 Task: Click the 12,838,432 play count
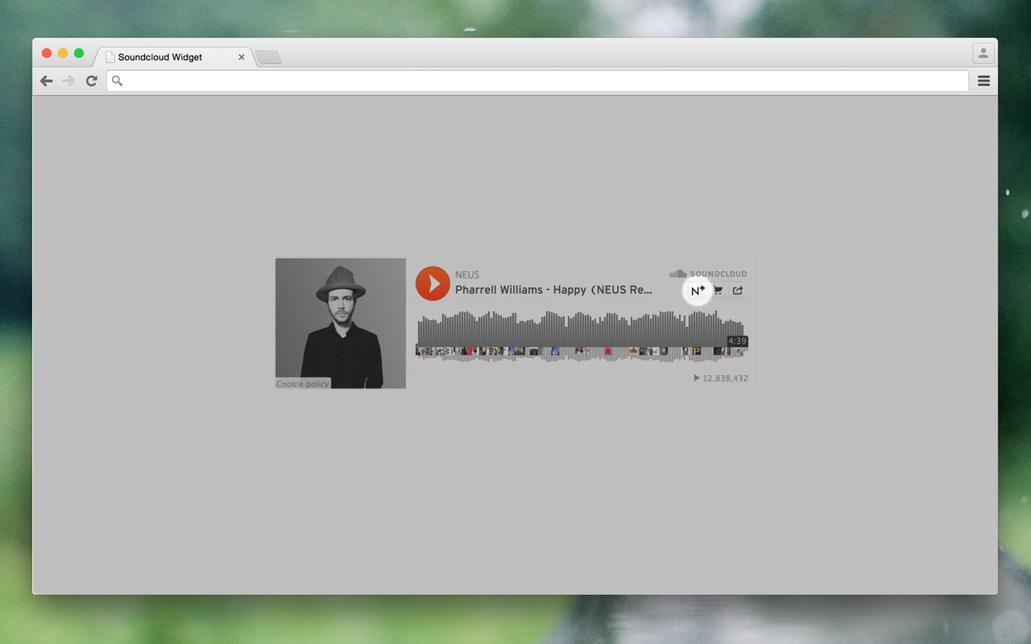tap(721, 378)
